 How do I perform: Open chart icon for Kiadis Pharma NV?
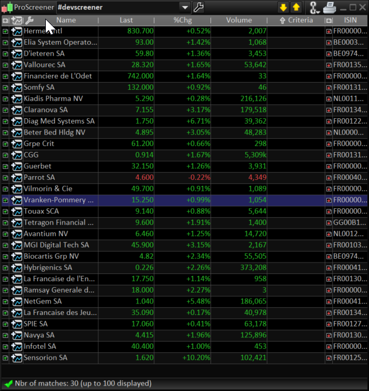pyautogui.click(x=17, y=99)
